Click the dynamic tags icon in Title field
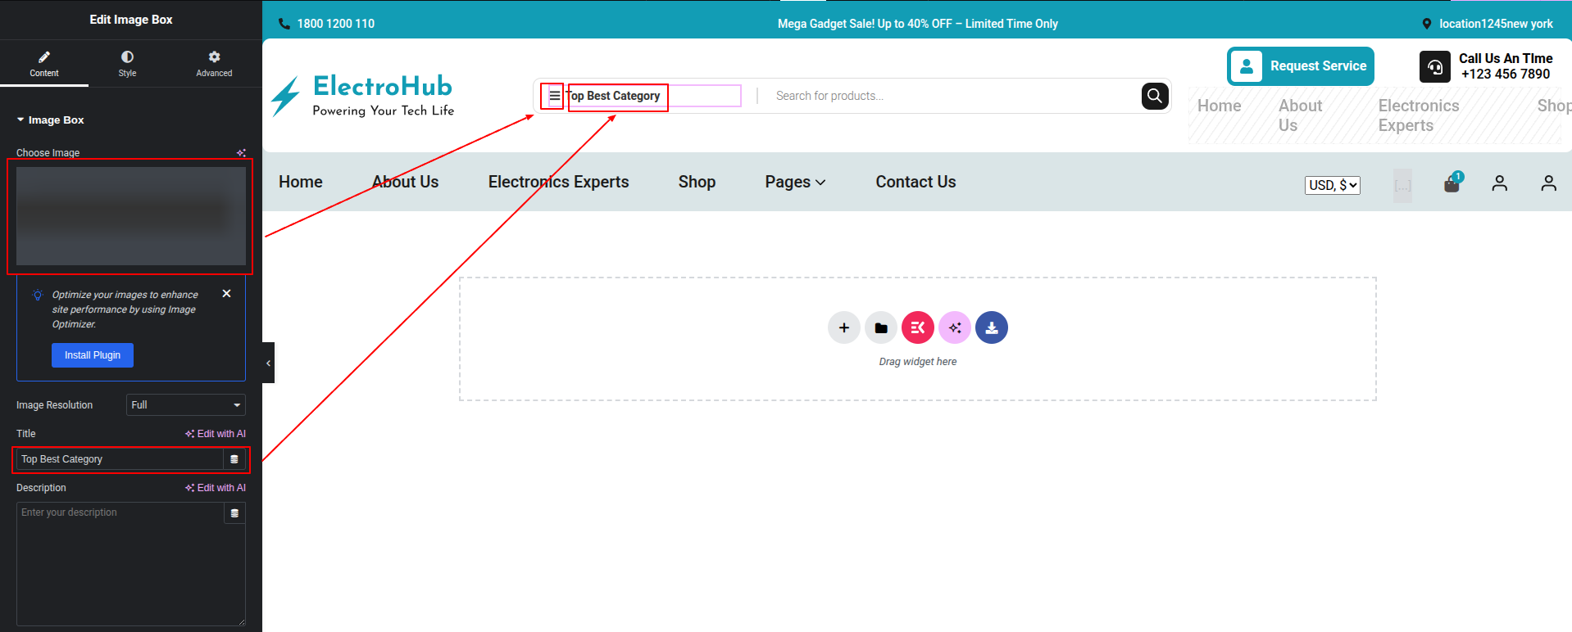This screenshot has width=1572, height=632. 234,459
